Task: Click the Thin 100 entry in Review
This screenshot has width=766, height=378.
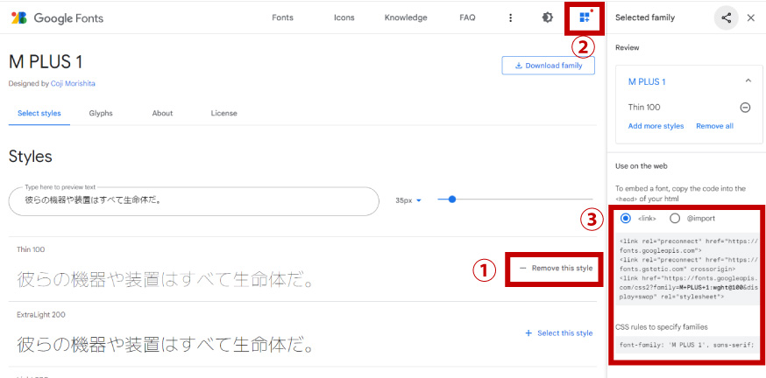Action: tap(644, 108)
